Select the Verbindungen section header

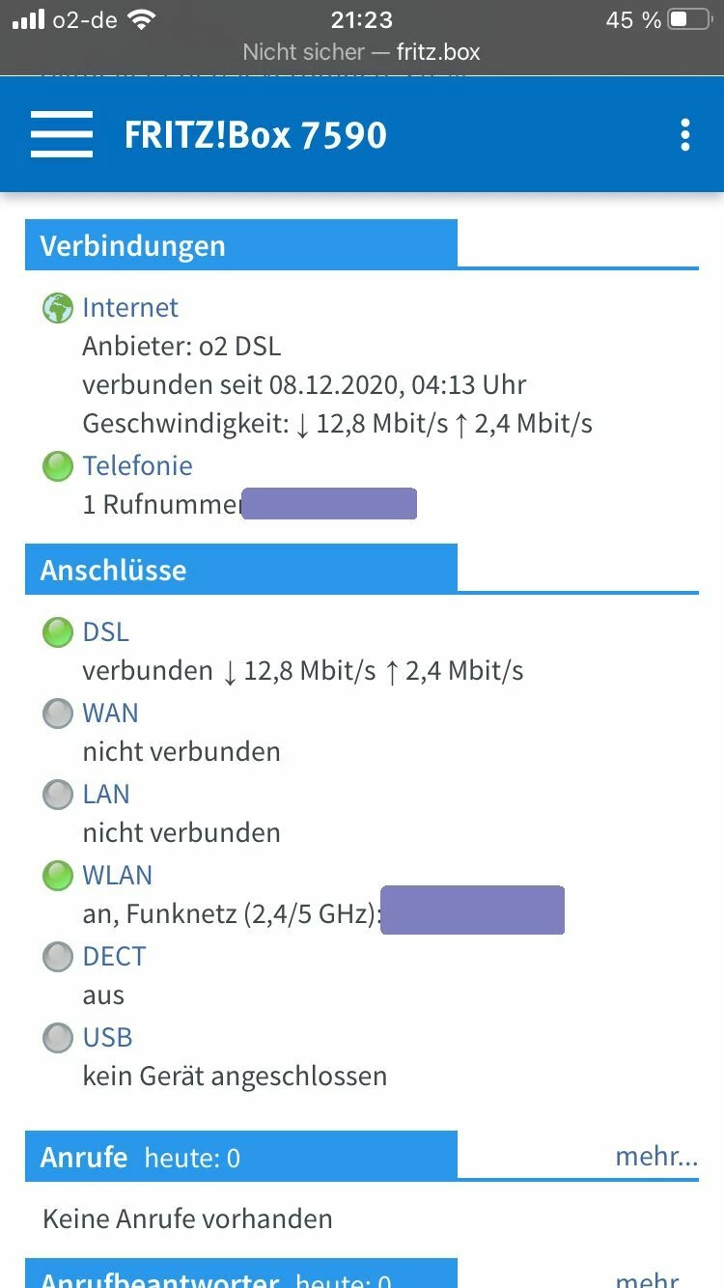[x=132, y=245]
